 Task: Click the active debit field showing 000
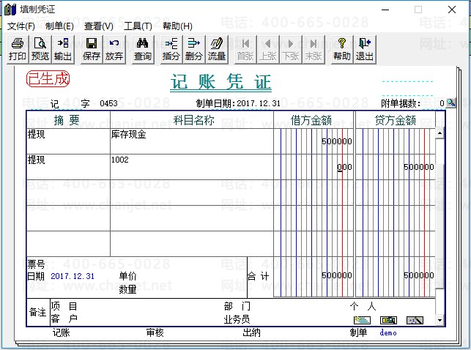click(344, 167)
